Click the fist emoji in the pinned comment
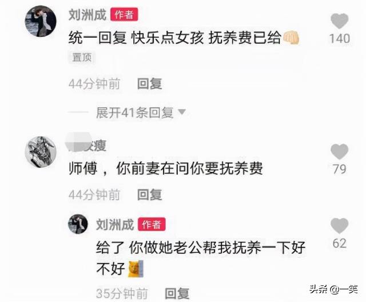This screenshot has width=366, height=302. coord(291,38)
